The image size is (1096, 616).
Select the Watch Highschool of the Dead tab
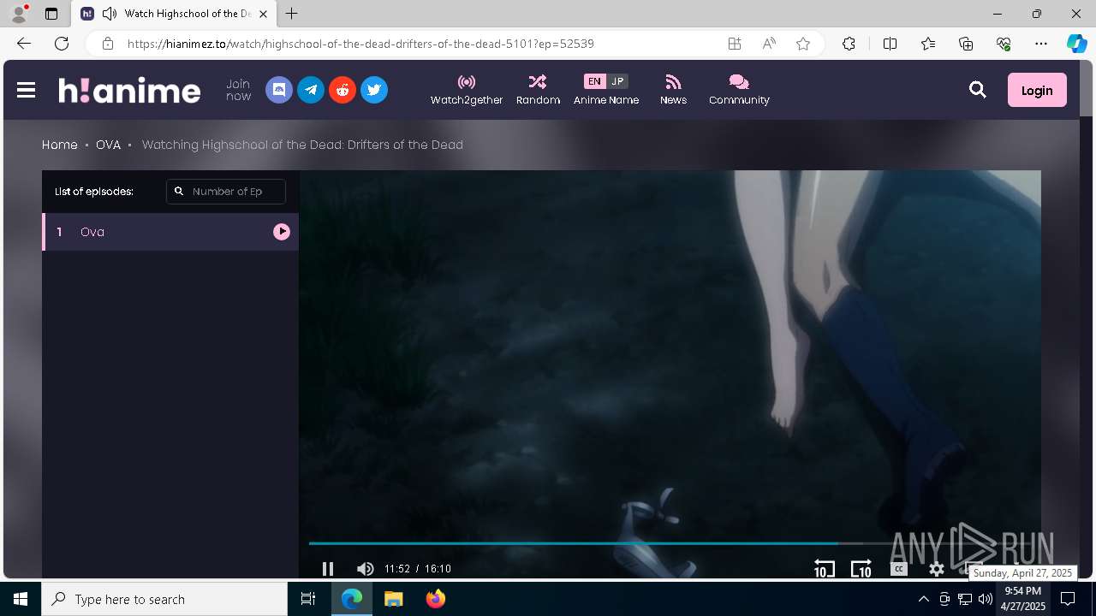(173, 14)
